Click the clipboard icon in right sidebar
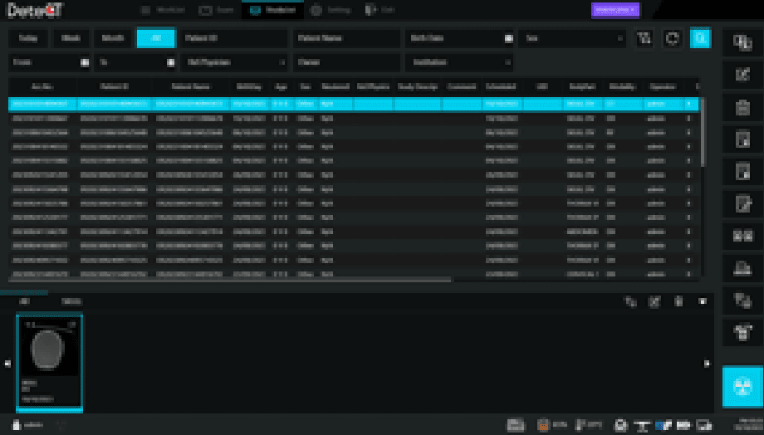 pyautogui.click(x=742, y=107)
